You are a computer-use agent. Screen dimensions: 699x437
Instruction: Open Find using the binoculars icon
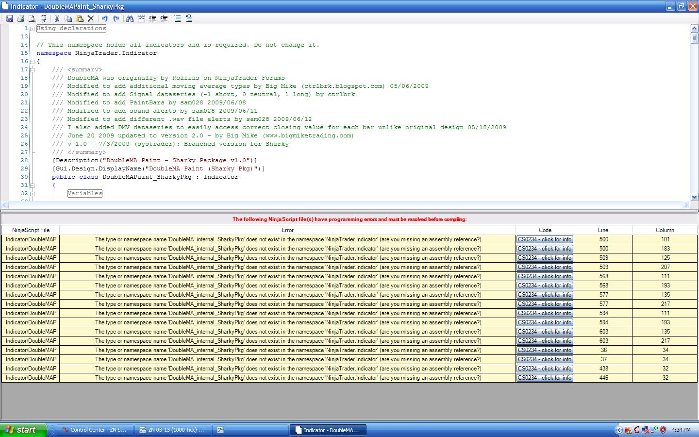(x=130, y=18)
